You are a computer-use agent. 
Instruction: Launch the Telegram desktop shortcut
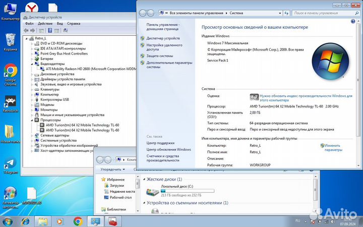[x=11, y=165]
